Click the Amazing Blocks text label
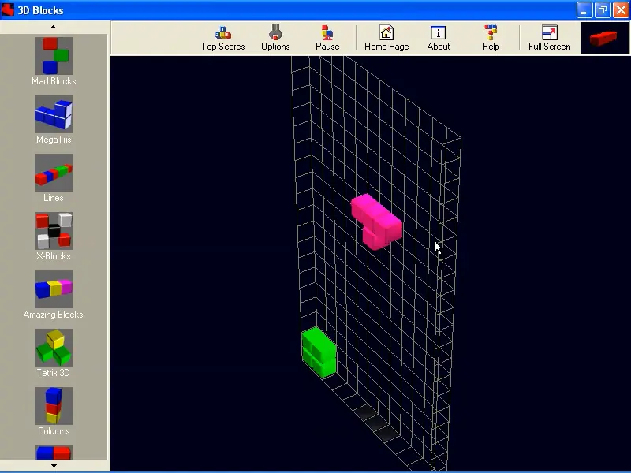Image resolution: width=631 pixels, height=473 pixels. pos(54,314)
